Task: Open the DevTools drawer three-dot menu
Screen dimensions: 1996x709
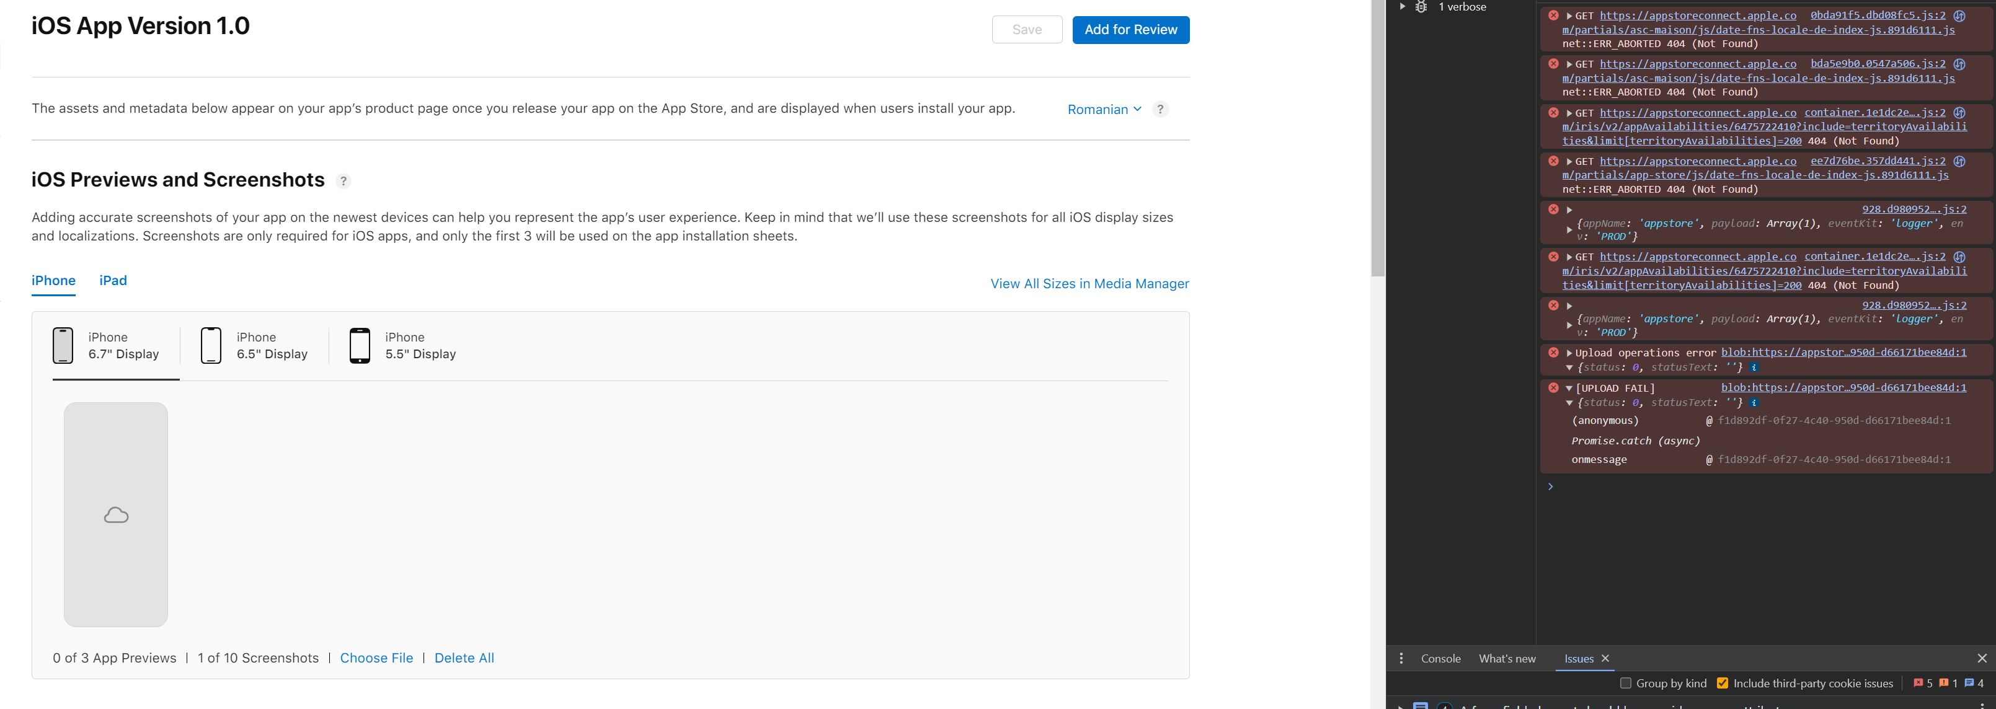Action: pyautogui.click(x=1401, y=659)
